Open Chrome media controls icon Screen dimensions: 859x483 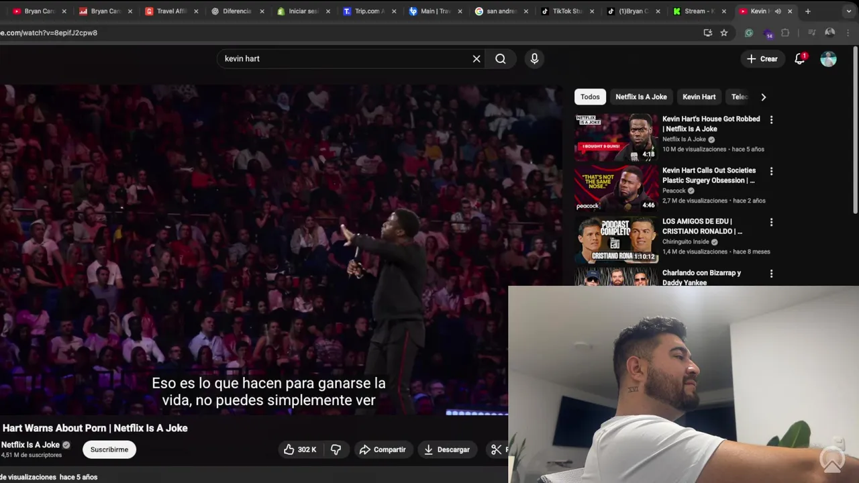click(x=811, y=32)
